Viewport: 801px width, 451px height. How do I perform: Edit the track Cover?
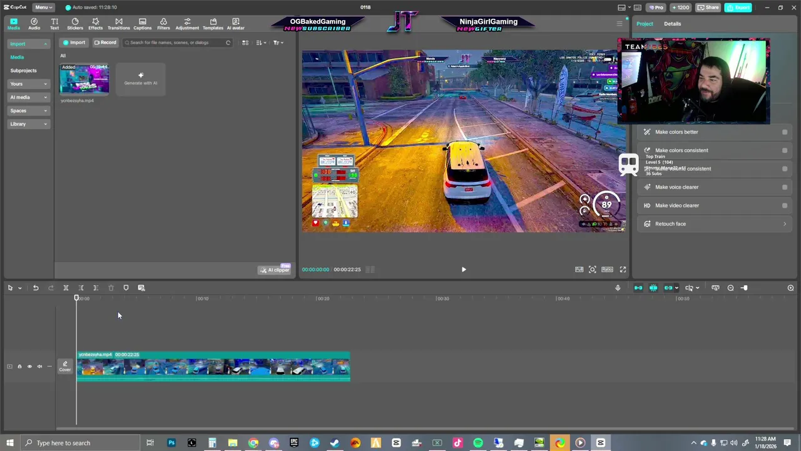(x=65, y=366)
